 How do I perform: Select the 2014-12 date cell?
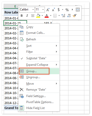click(11, 103)
